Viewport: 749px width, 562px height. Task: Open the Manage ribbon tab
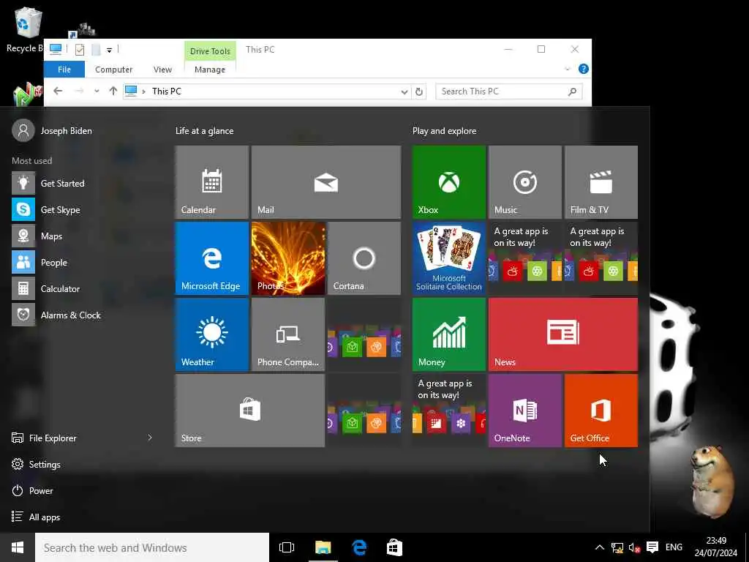[210, 70]
